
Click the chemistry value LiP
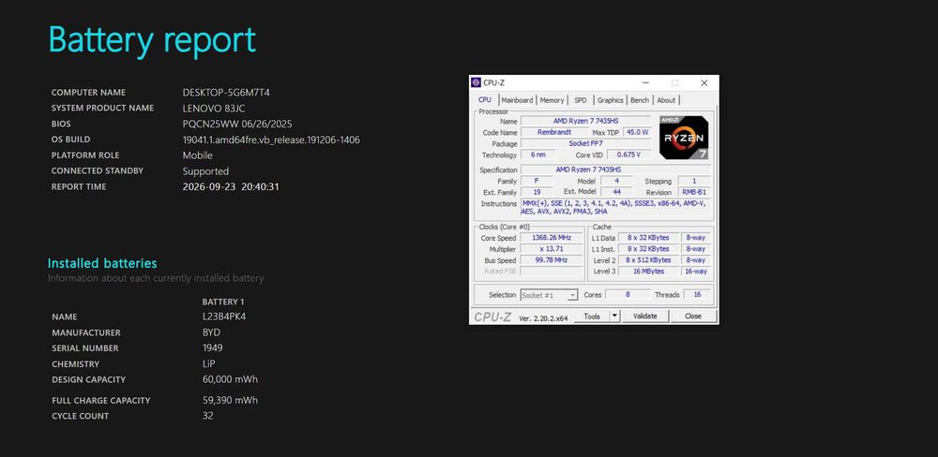click(209, 363)
